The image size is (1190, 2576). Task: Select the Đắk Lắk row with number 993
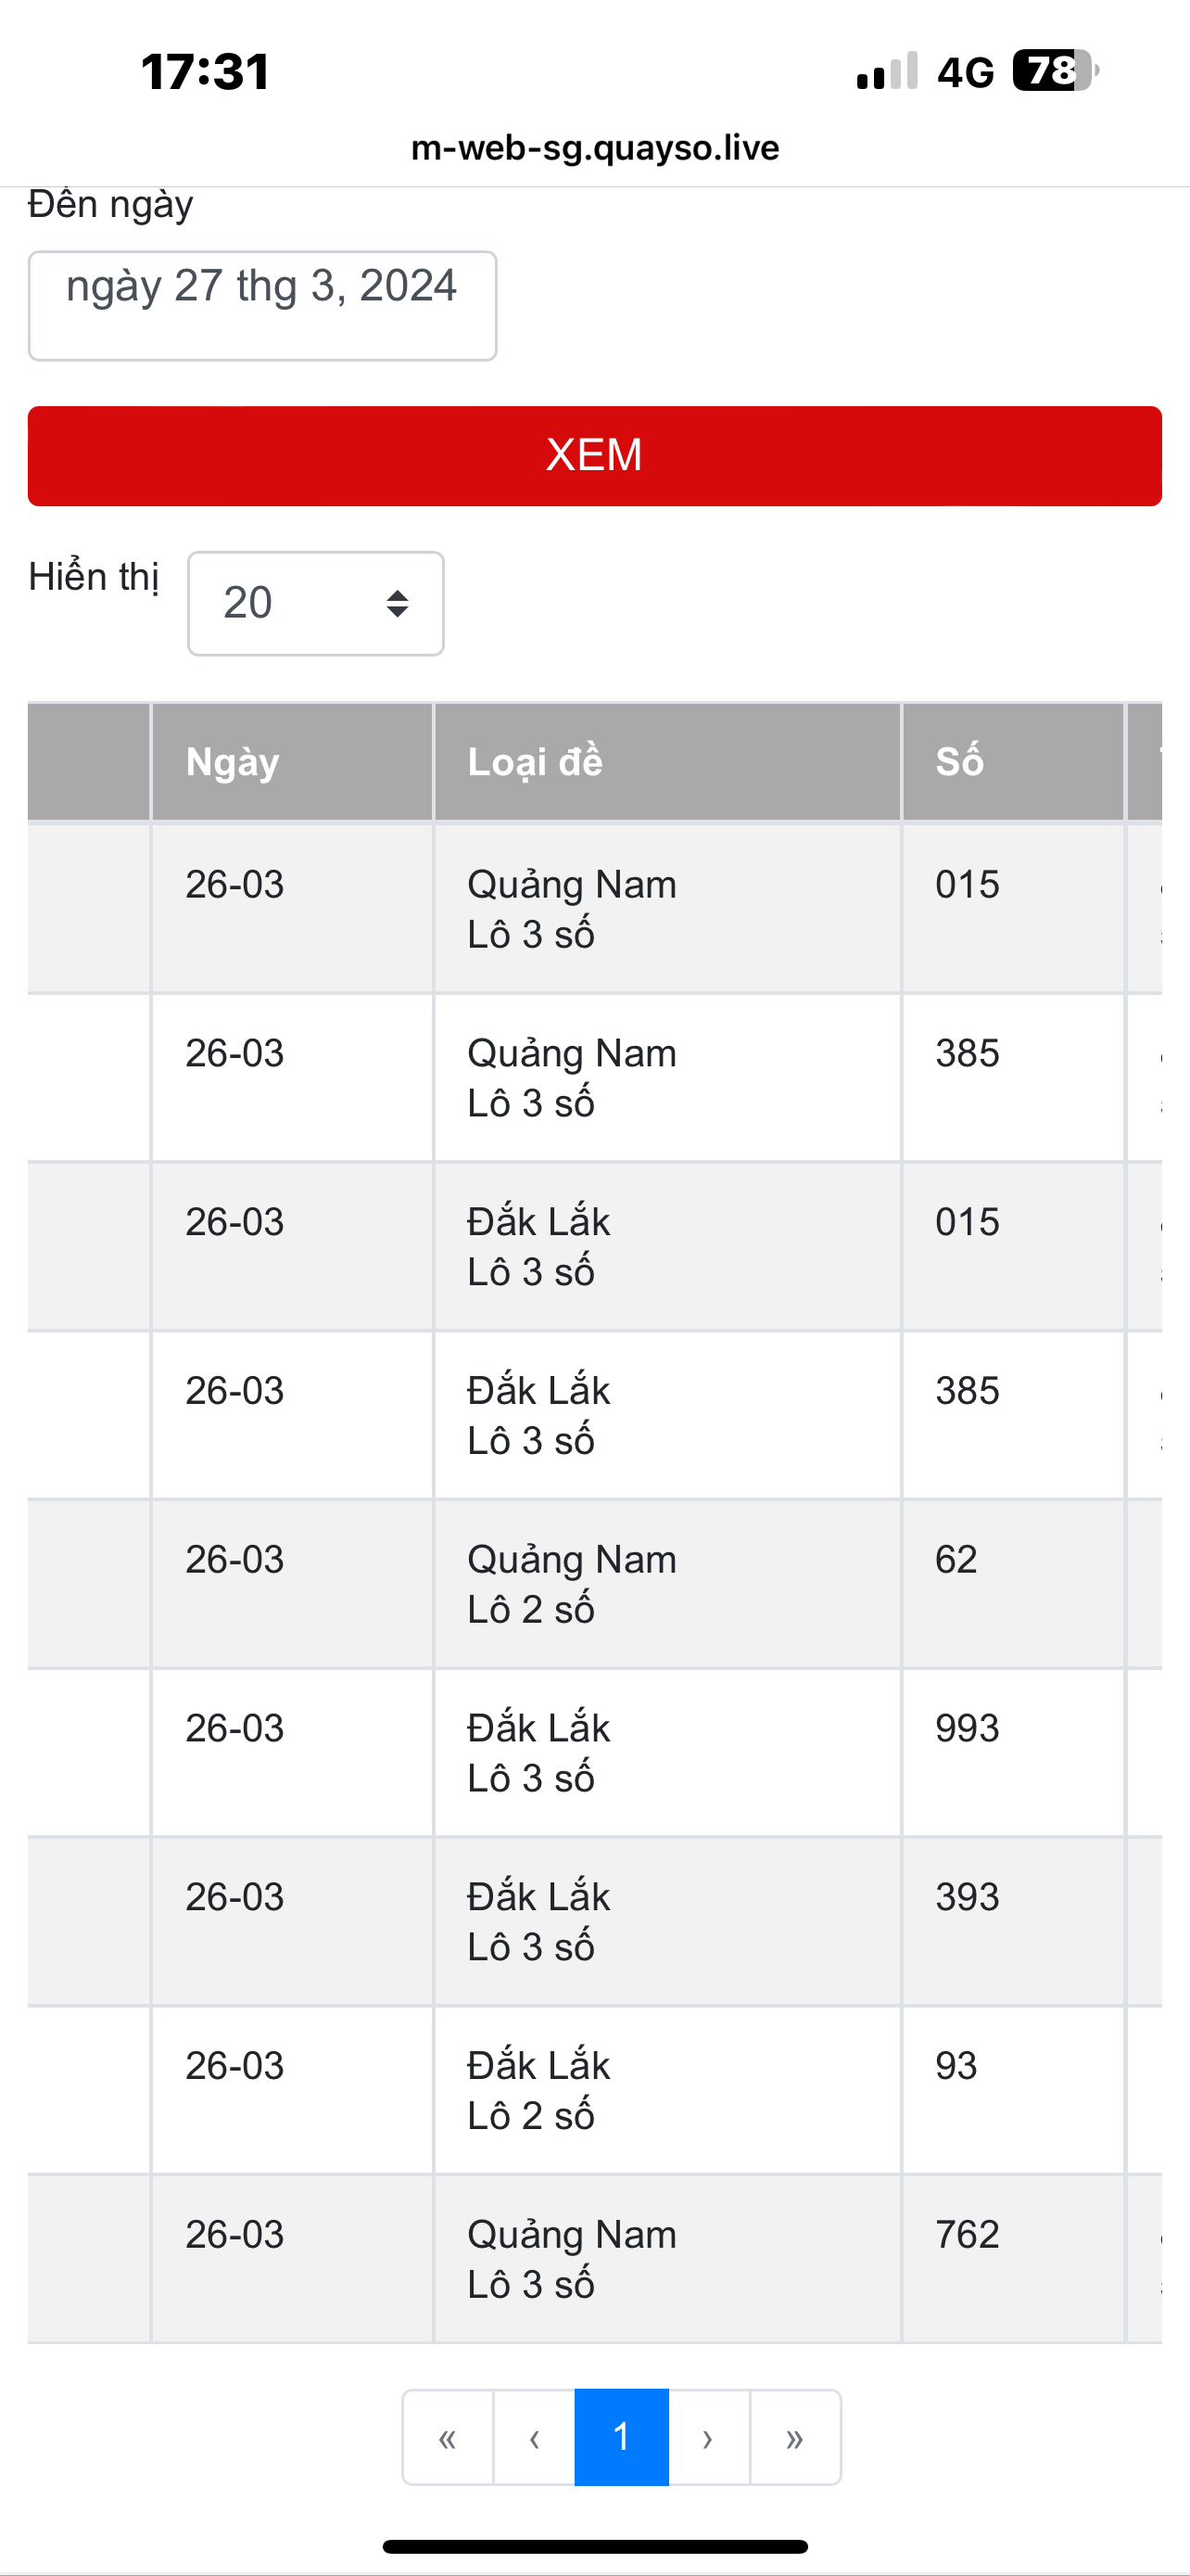594,1752
